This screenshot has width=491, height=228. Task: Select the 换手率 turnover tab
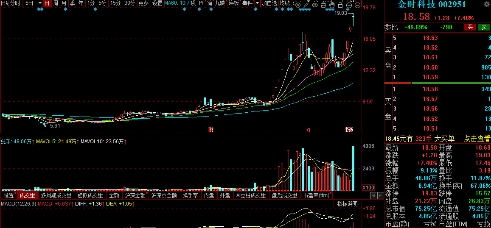click(191, 196)
